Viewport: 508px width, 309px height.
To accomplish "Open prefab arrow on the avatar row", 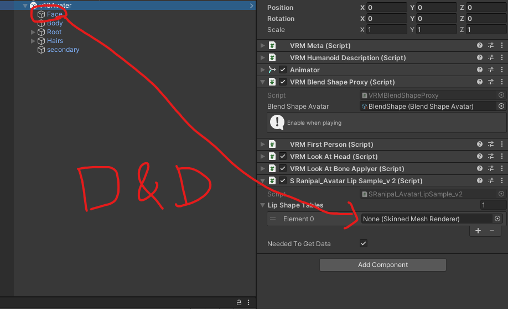I will click(x=251, y=6).
